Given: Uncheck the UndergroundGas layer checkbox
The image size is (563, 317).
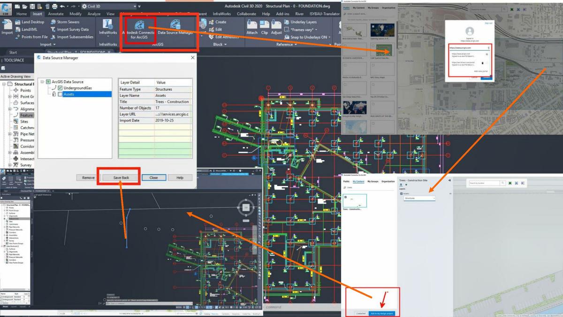Looking at the screenshot, I should tap(60, 88).
